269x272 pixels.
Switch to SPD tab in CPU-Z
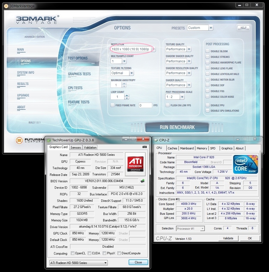pos(213,148)
